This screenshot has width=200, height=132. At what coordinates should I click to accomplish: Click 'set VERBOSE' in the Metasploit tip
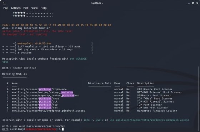click(x=78, y=59)
